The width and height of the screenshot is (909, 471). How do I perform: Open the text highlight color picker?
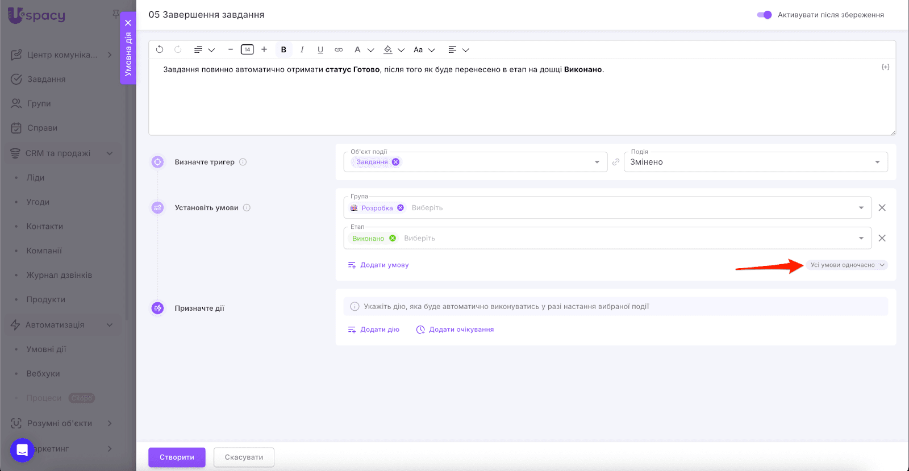pos(388,50)
